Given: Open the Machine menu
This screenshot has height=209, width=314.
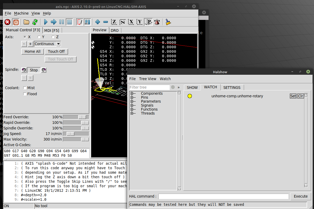Looking at the screenshot, I should pos(21,13).
